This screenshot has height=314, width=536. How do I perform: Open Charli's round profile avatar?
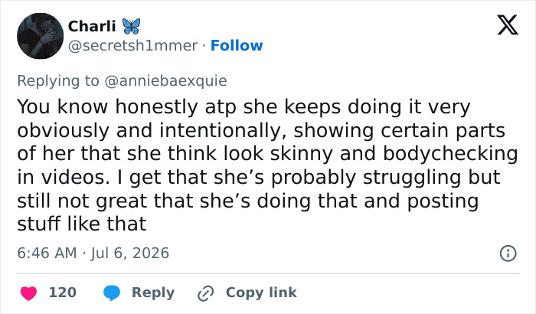(x=40, y=36)
